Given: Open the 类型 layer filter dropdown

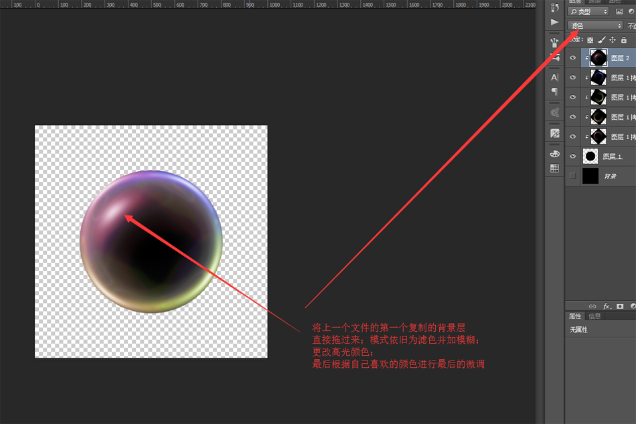Looking at the screenshot, I should (588, 11).
